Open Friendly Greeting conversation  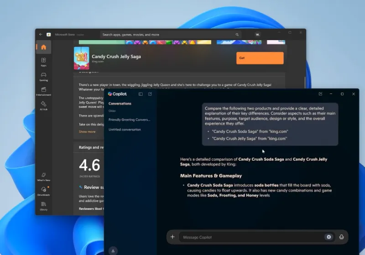(x=130, y=120)
